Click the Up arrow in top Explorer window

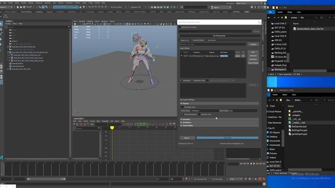[282, 18]
